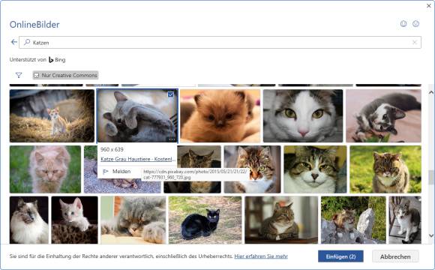
Task: Select the tabby cat resting on table
Action: coord(281,220)
